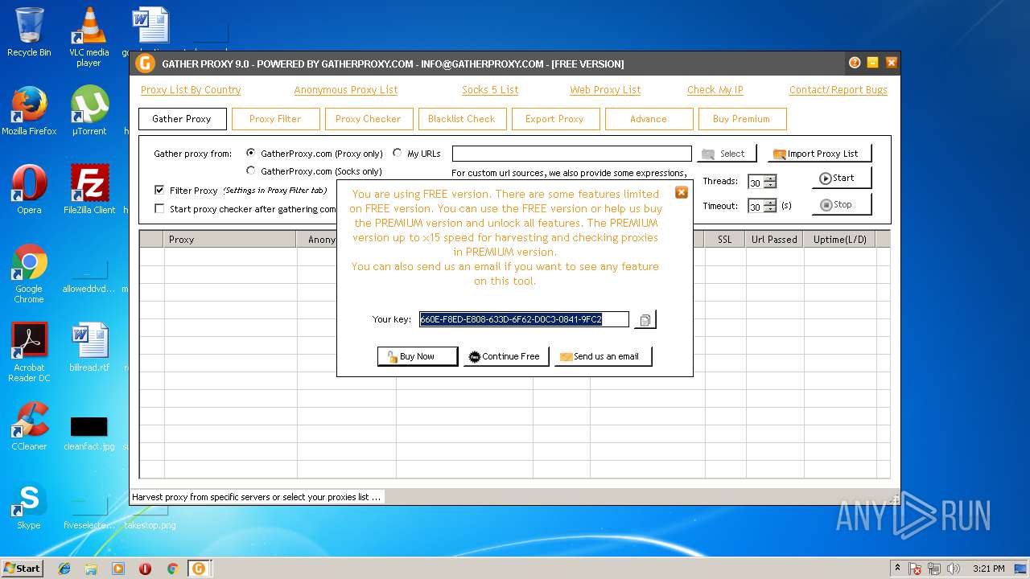This screenshot has height=579, width=1030.
Task: Sort by Uptime(L/D) column header
Action: click(x=839, y=240)
